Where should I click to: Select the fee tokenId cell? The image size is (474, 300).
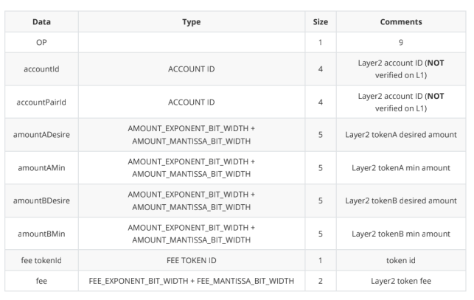coord(41,260)
